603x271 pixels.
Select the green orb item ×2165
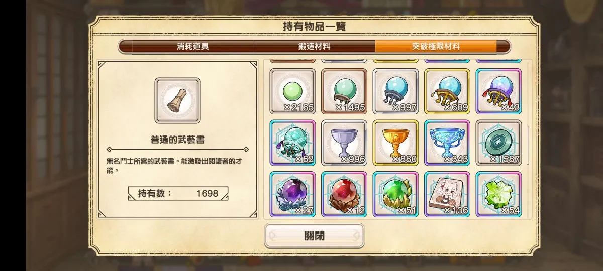coord(292,91)
